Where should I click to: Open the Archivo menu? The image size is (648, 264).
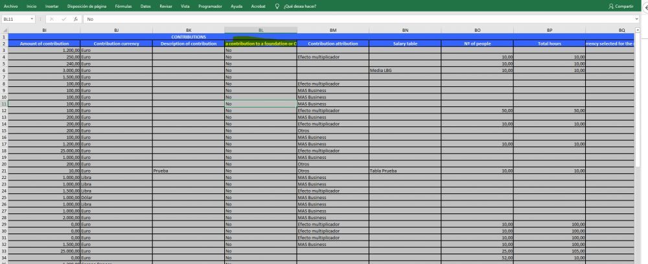click(x=11, y=6)
